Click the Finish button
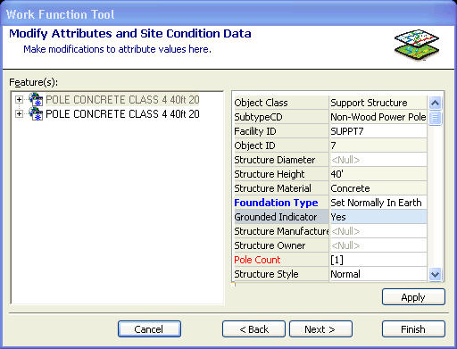 click(413, 329)
